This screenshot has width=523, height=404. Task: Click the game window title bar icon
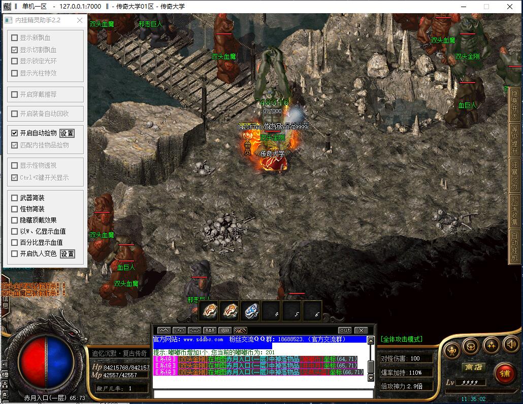(7, 6)
